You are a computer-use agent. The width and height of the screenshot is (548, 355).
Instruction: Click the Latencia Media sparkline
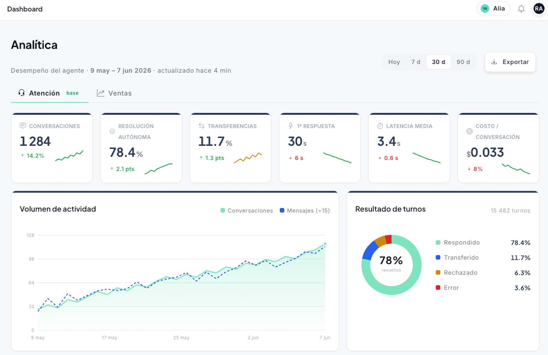click(x=426, y=158)
